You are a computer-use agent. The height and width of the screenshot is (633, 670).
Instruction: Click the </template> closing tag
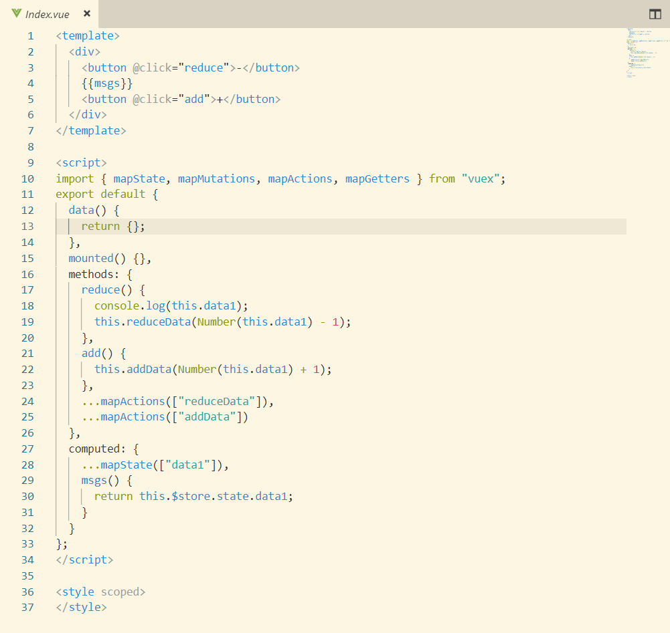91,131
